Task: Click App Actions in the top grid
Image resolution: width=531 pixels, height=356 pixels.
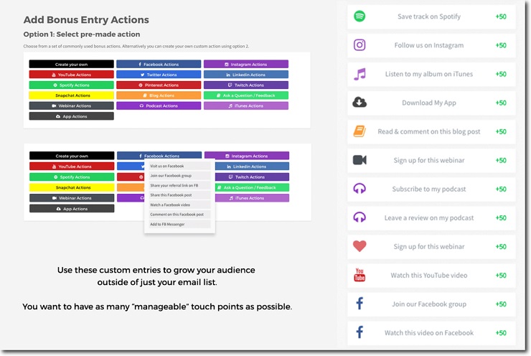Action: [x=71, y=116]
